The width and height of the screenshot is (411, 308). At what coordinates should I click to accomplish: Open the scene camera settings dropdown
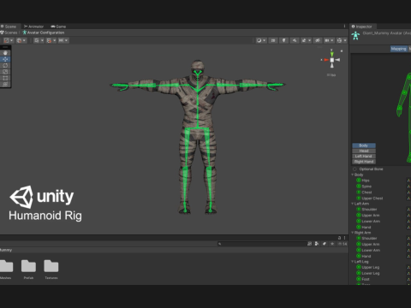(x=329, y=40)
